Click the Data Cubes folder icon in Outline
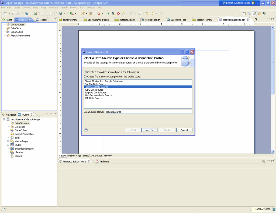276x213 pixels. [12, 130]
